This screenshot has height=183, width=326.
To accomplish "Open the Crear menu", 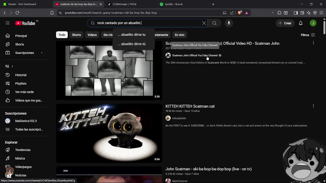I will pyautogui.click(x=285, y=23).
